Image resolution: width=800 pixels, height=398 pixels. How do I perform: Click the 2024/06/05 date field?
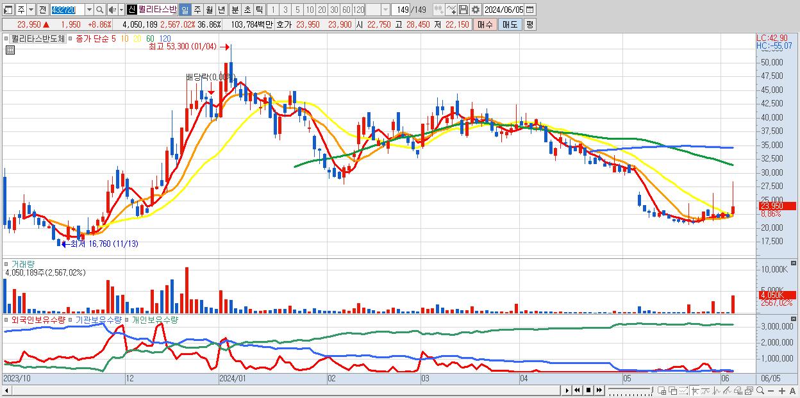(504, 10)
